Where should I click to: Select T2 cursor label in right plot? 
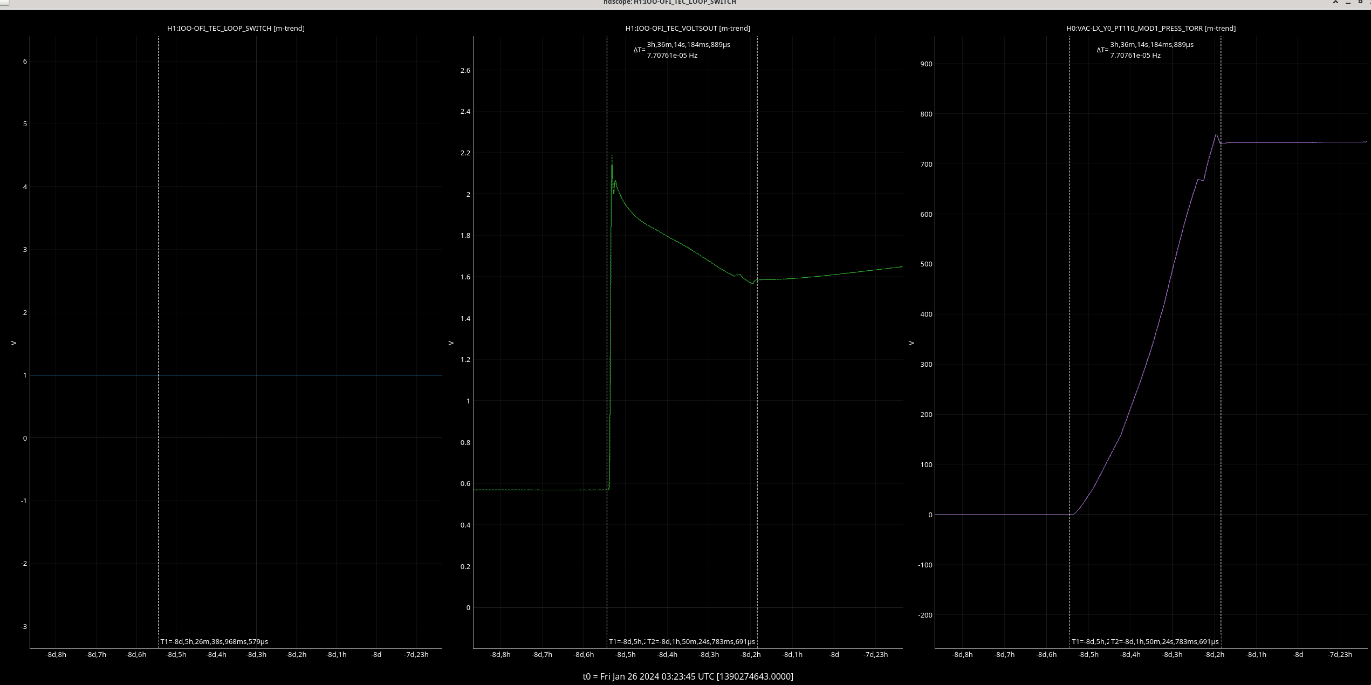click(x=1164, y=641)
